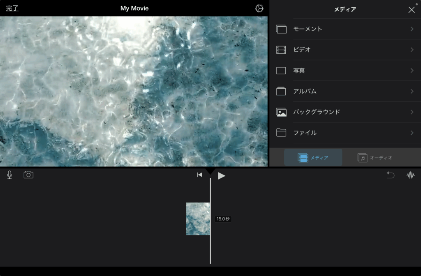Expand the アルバム row chevron

(412, 92)
